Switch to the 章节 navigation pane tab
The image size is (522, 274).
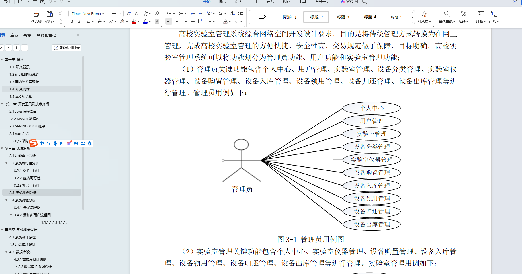(x=14, y=35)
